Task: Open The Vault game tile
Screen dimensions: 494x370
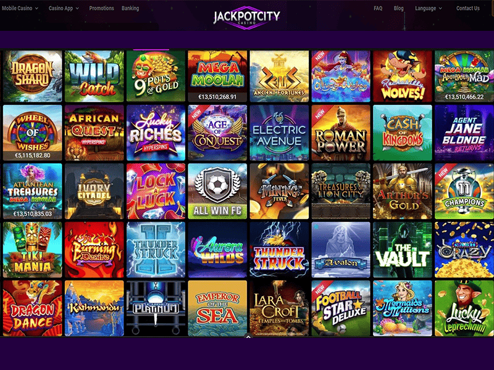Action: 403,250
